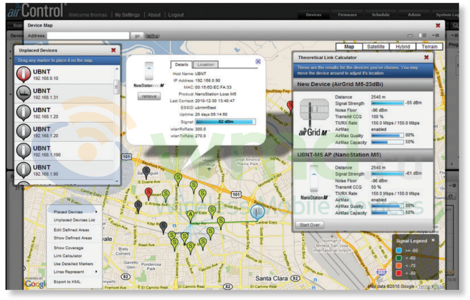Click the go button next to Address
The width and height of the screenshot is (470, 300).
point(137,36)
